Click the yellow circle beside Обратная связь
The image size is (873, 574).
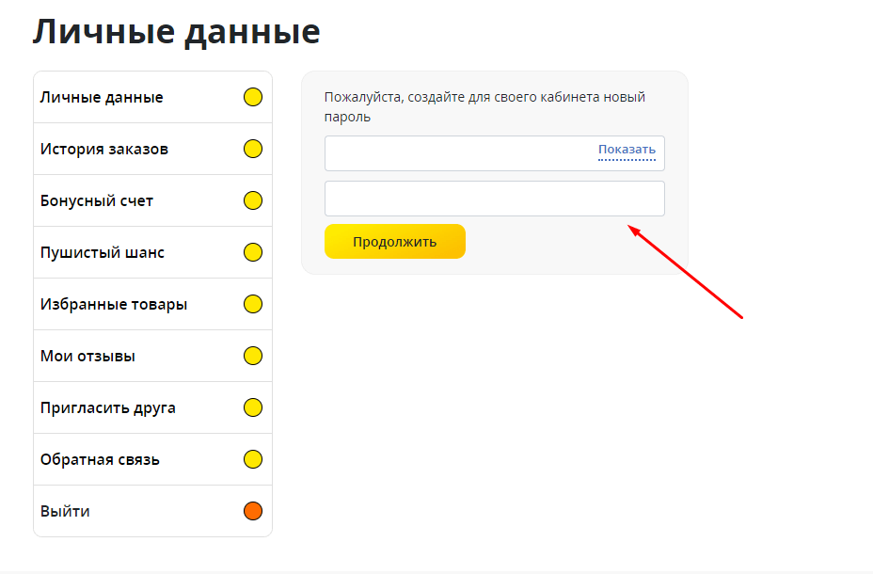coord(252,459)
